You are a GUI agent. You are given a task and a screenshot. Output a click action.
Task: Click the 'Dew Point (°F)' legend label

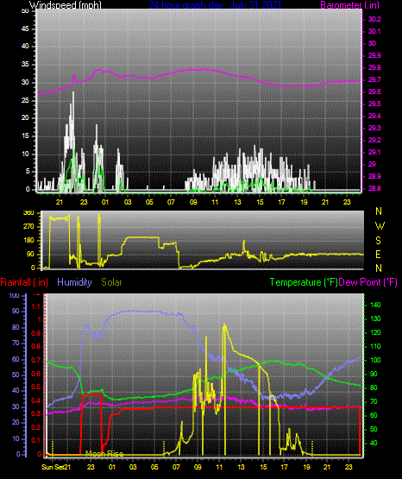click(368, 282)
